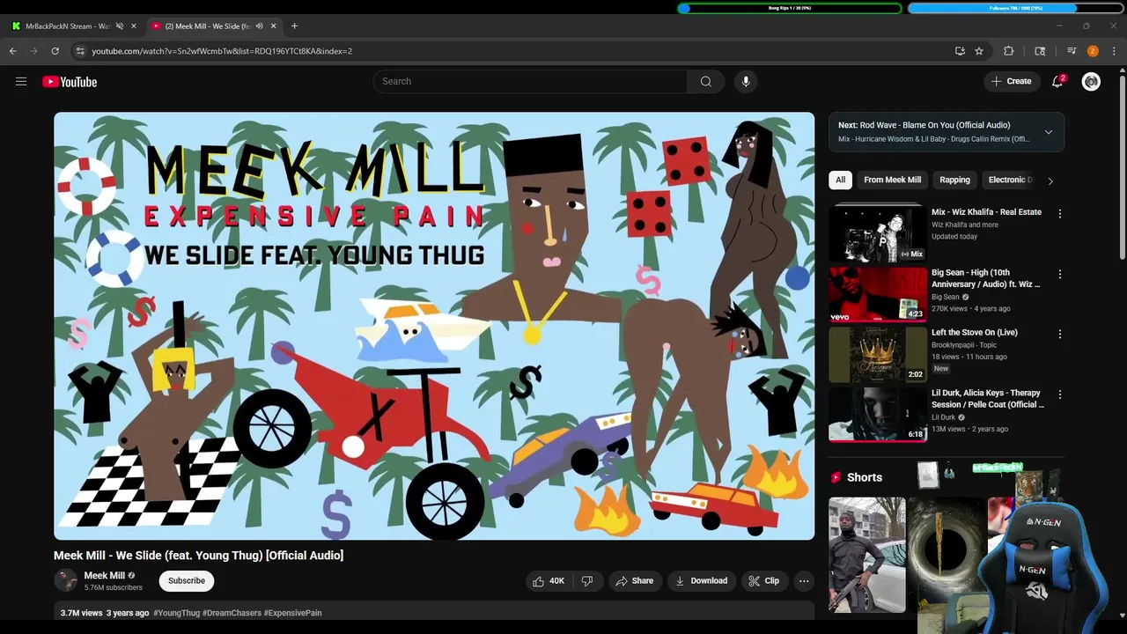View site information icon in address bar
The height and width of the screenshot is (634, 1127).
pos(80,51)
